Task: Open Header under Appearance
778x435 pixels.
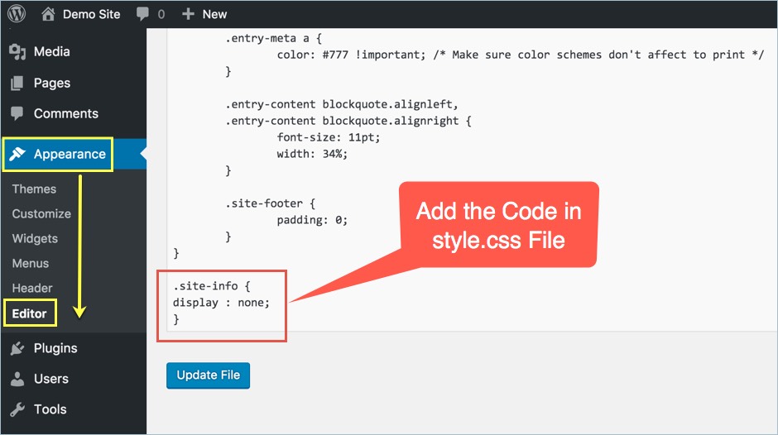Action: (32, 288)
